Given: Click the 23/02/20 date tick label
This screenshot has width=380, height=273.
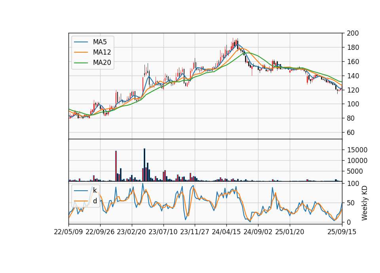Looking at the screenshot, I should point(131,232).
